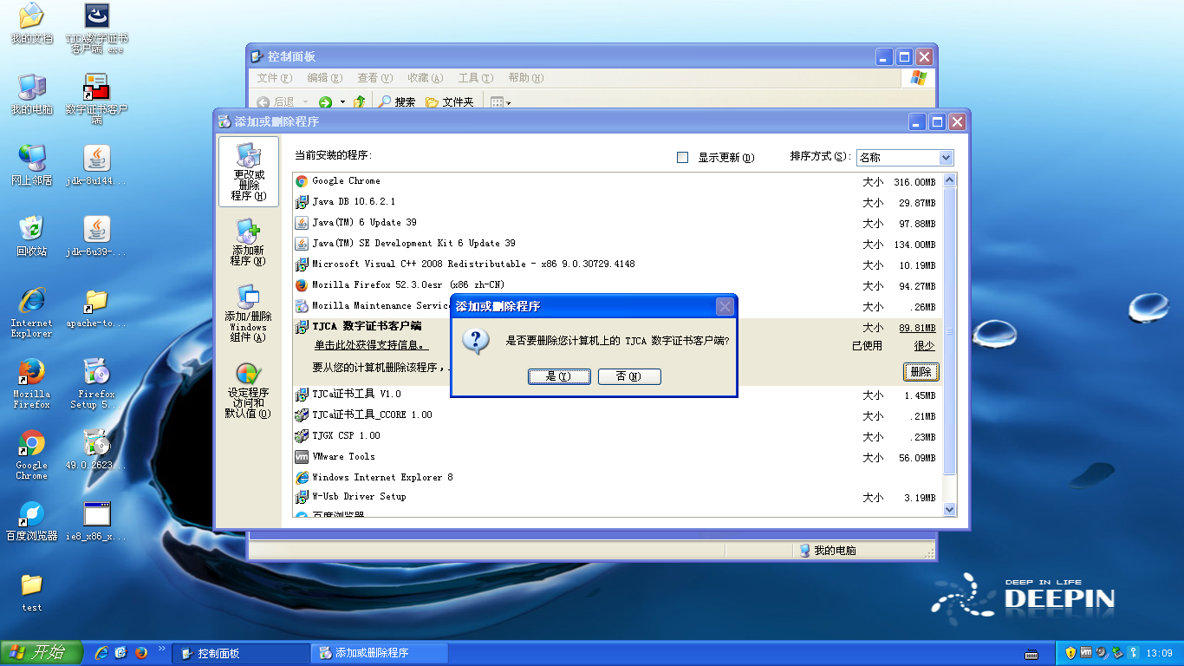Screen dimensions: 1184x666
Task: Switch to 控制面板 taskbar button
Action: (240, 653)
